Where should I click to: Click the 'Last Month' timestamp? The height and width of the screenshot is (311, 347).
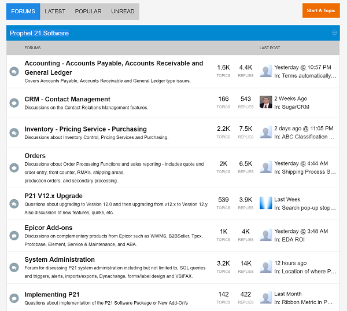pos(287,294)
